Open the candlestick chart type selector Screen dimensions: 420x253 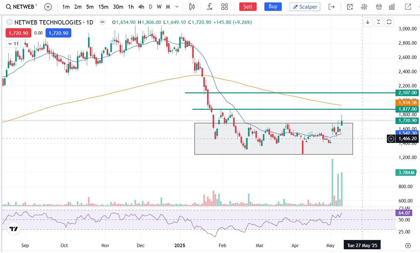click(x=192, y=7)
